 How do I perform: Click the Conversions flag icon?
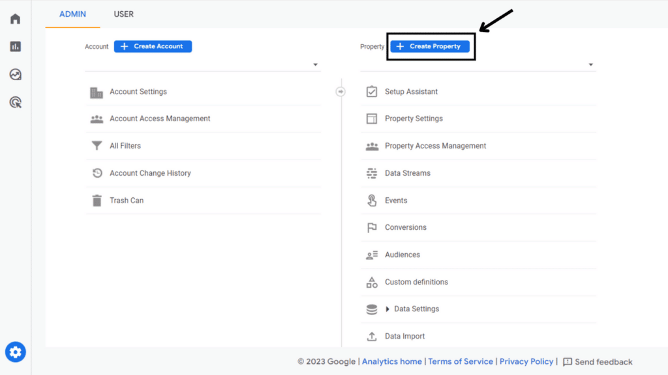tap(372, 228)
